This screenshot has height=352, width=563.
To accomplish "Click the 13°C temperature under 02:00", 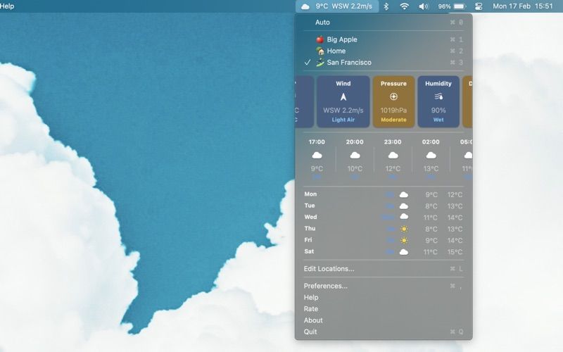I will pos(431,169).
